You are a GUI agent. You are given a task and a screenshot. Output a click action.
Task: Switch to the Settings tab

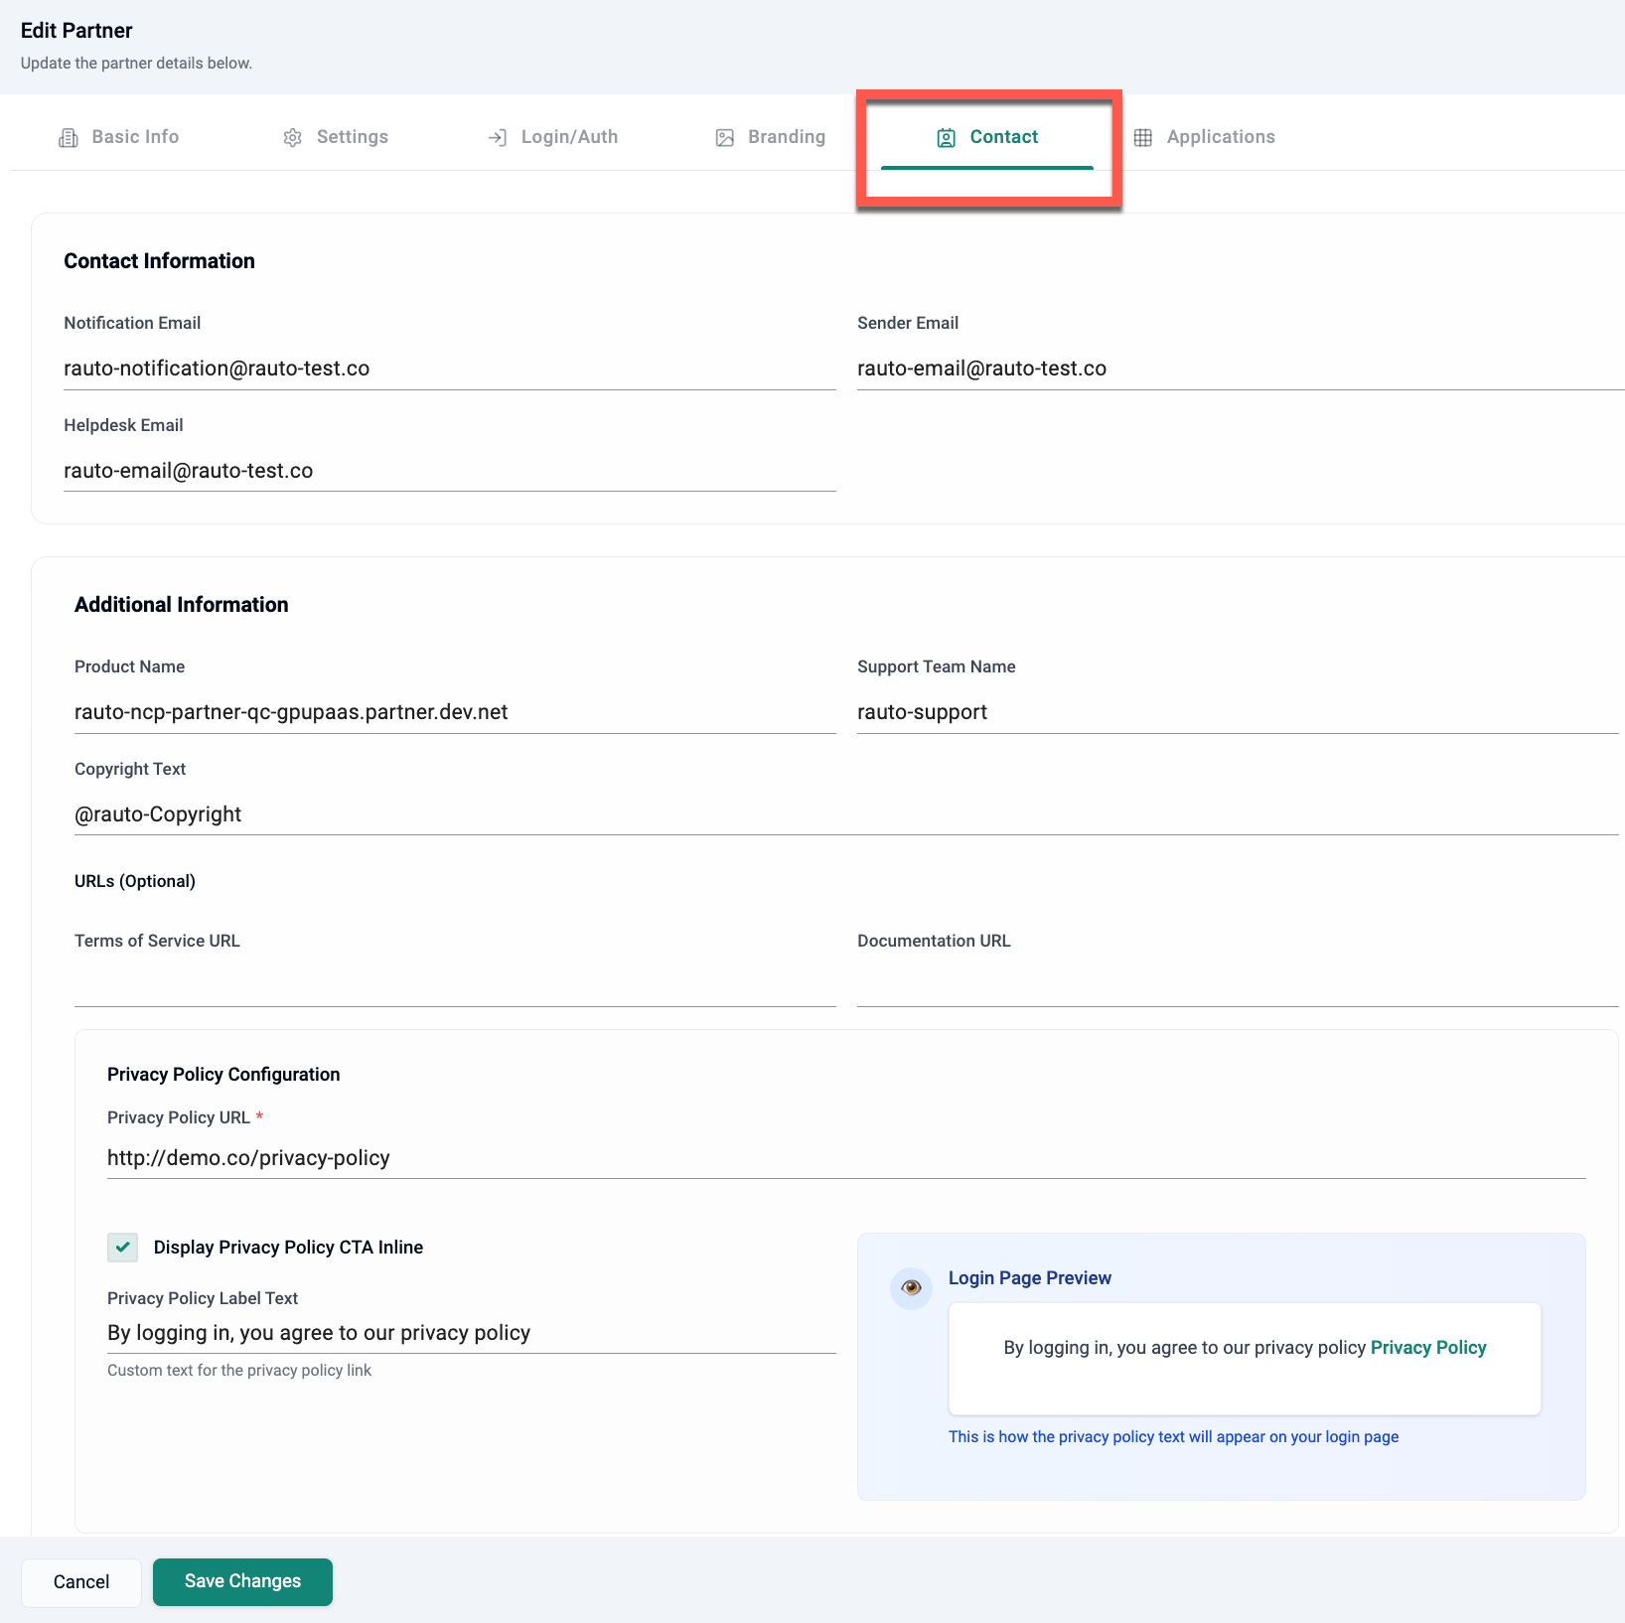tap(352, 137)
